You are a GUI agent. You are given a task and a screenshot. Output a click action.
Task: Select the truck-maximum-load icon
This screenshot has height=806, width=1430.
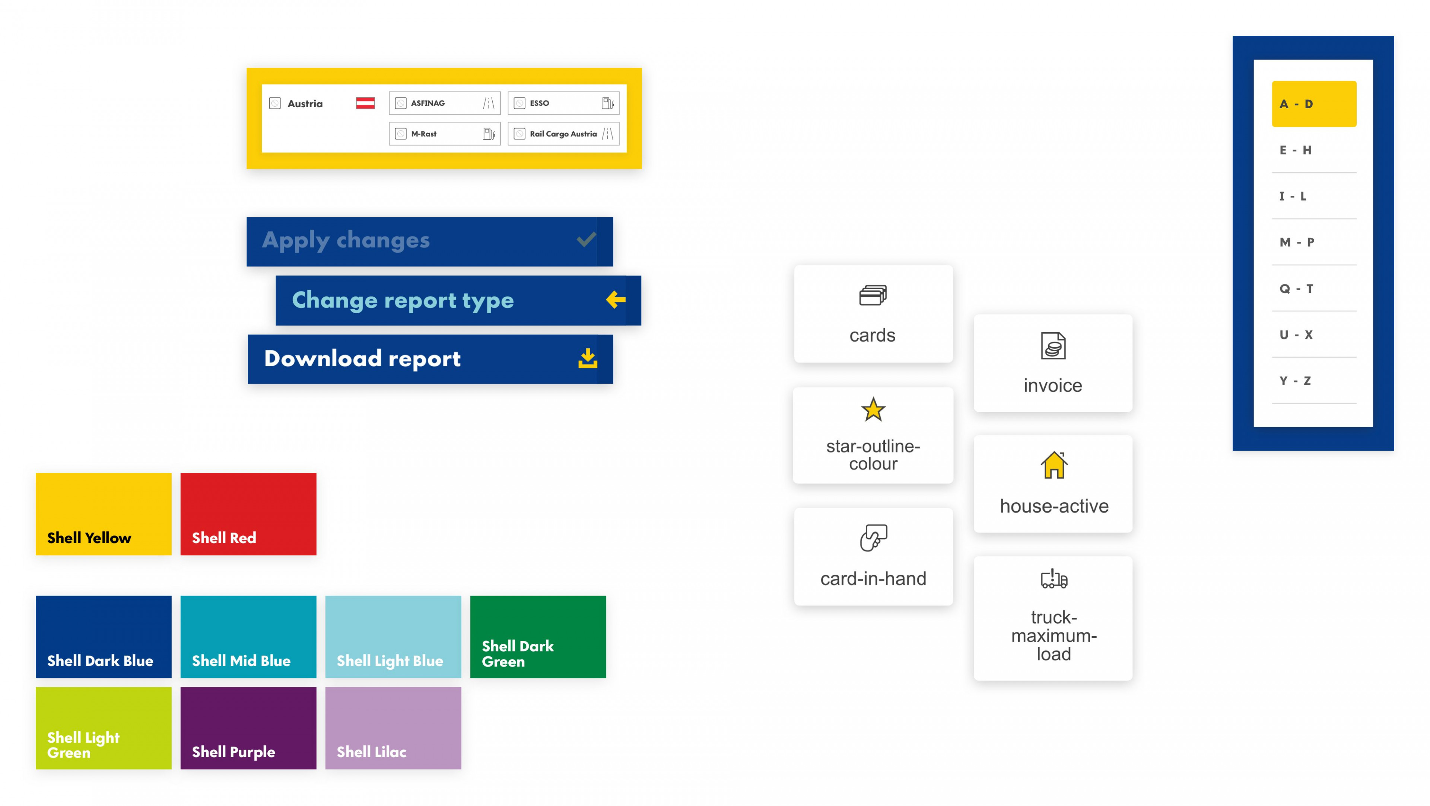coord(1053,580)
